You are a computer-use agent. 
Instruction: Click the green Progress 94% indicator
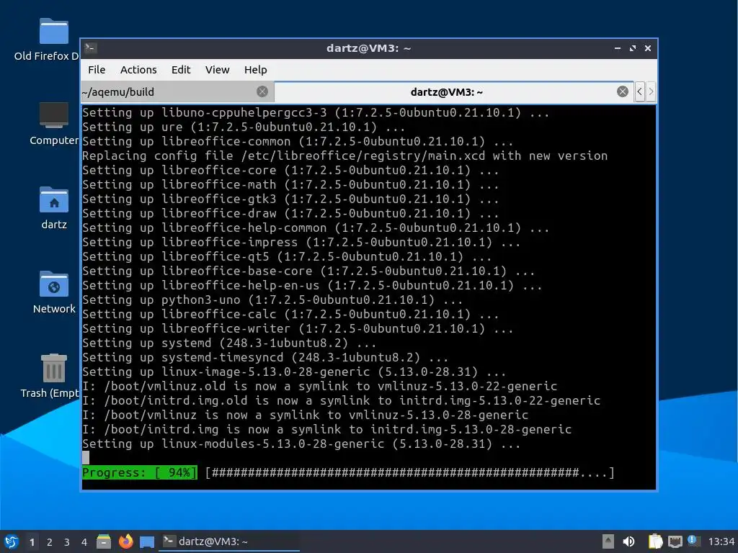(x=140, y=472)
